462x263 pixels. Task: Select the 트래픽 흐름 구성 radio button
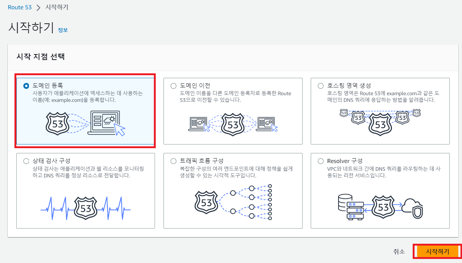click(x=174, y=161)
